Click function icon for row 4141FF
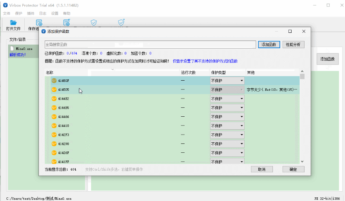345x201 pixels. (54, 162)
